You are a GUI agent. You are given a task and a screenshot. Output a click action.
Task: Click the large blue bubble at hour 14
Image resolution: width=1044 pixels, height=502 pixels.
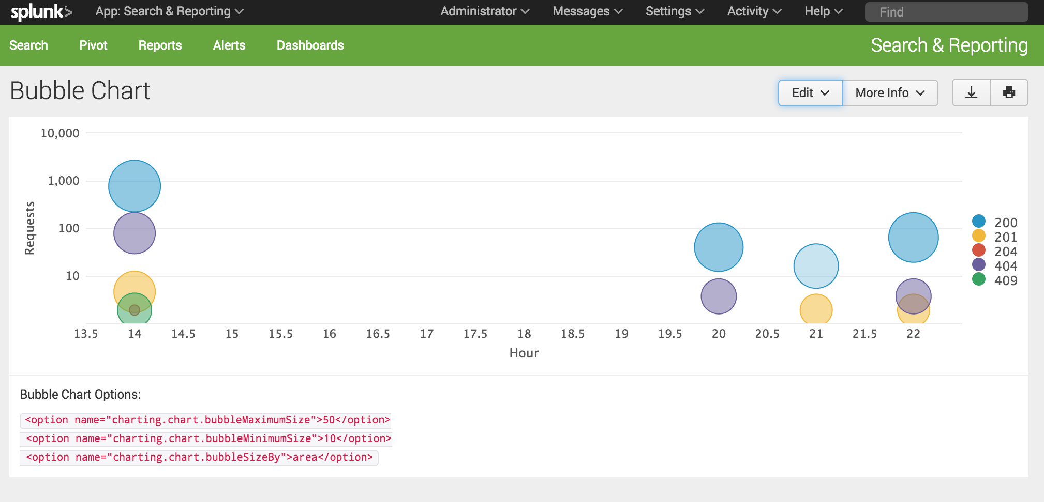134,185
